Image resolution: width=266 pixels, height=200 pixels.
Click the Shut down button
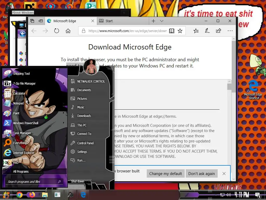[77, 181]
